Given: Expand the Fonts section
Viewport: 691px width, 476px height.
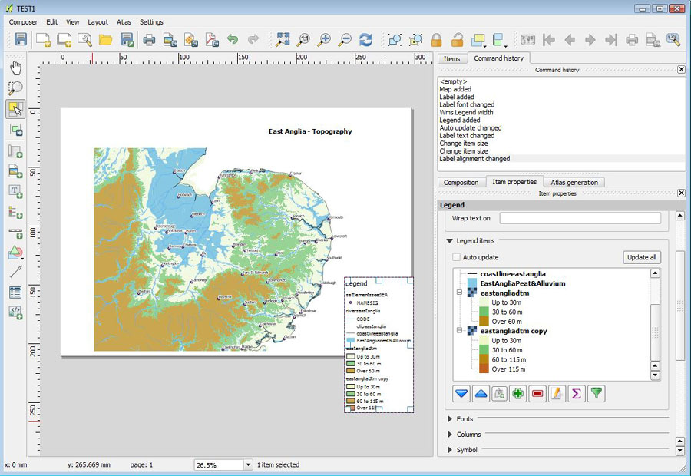Looking at the screenshot, I should tap(450, 419).
